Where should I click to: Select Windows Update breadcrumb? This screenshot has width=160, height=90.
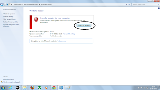tap(46, 4)
